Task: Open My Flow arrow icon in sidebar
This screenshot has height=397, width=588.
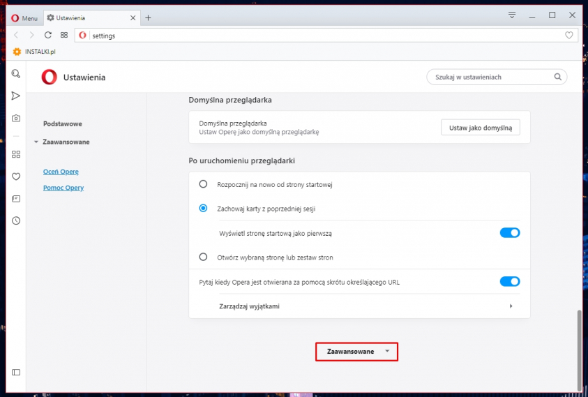Action: tap(16, 96)
